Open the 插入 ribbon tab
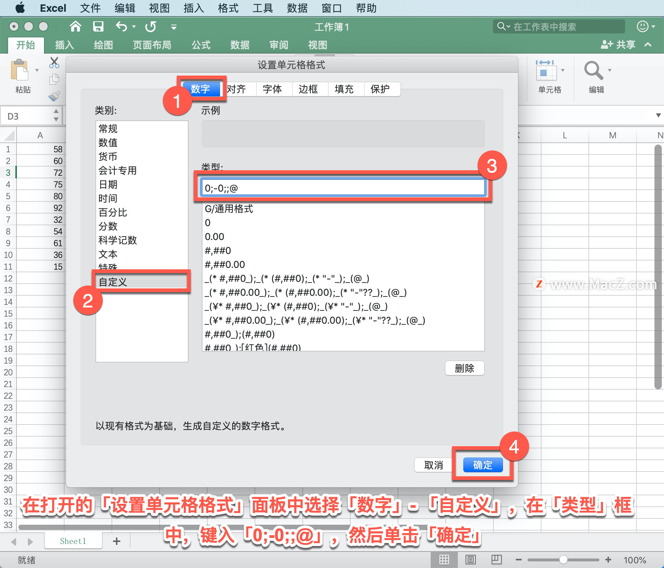 pyautogui.click(x=65, y=45)
